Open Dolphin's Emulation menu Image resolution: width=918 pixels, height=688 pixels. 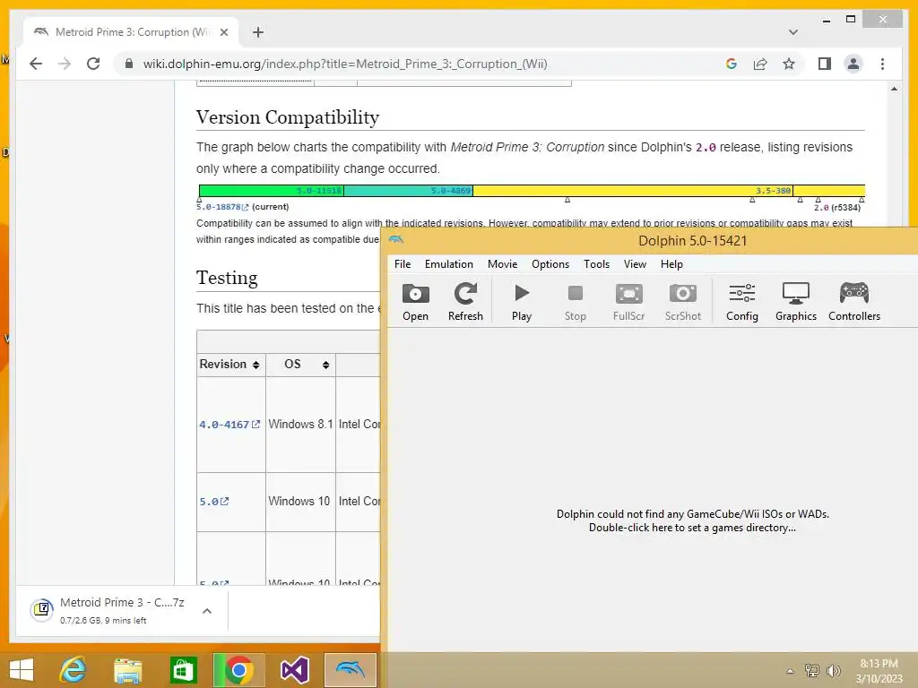(x=449, y=264)
